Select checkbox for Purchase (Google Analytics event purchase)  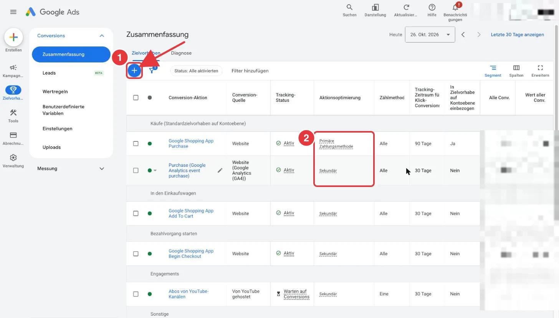coord(136,170)
